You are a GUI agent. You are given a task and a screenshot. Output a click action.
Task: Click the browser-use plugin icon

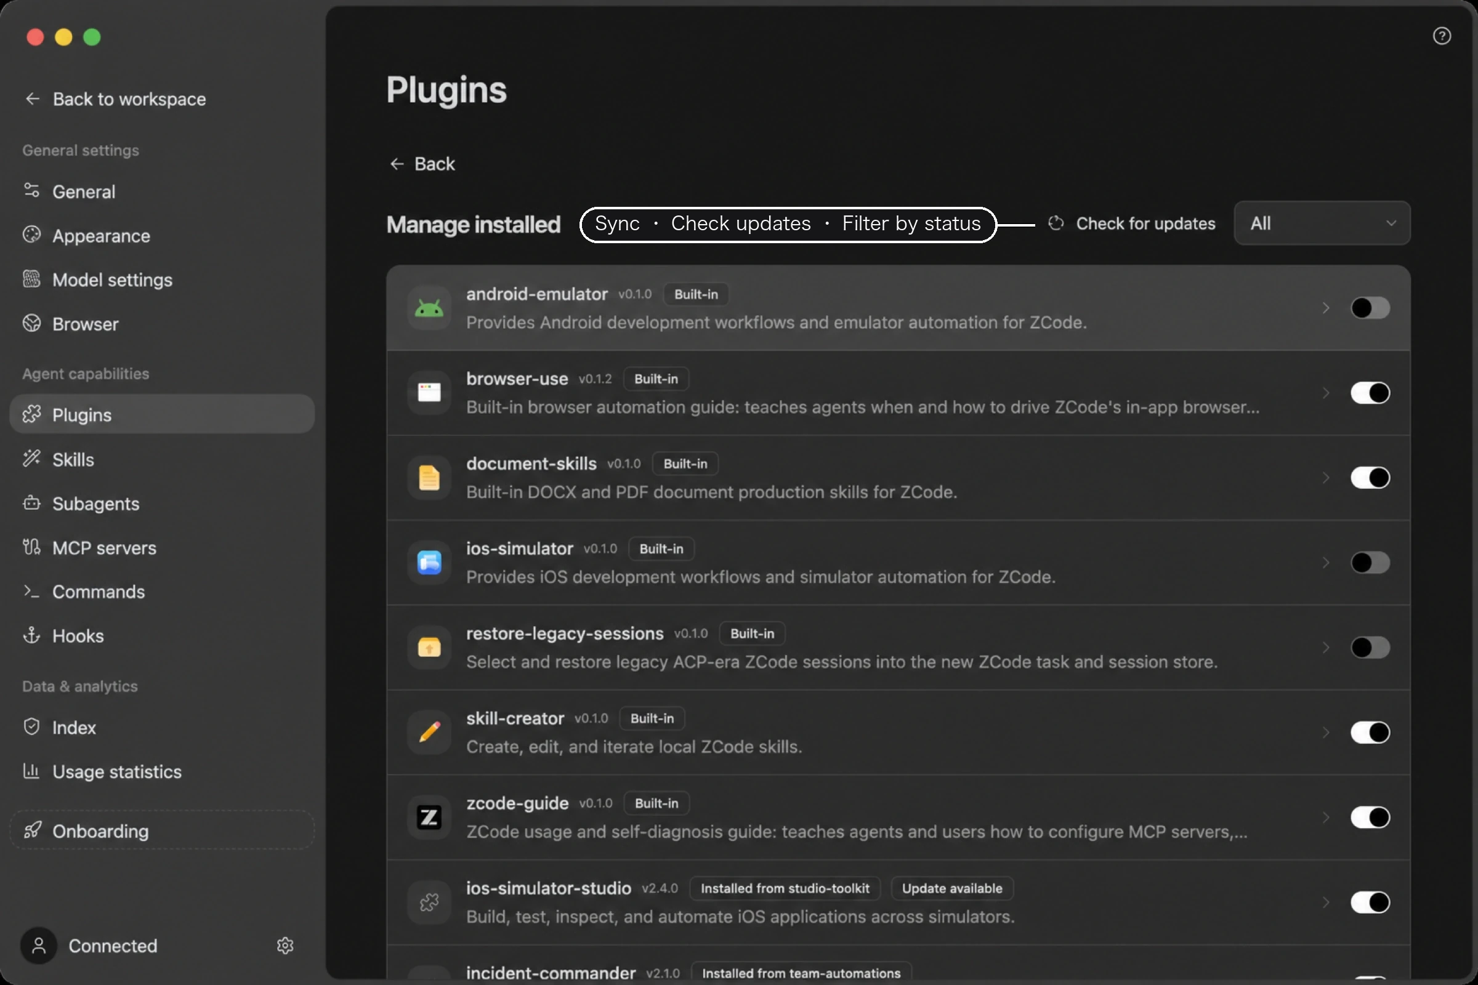point(429,393)
